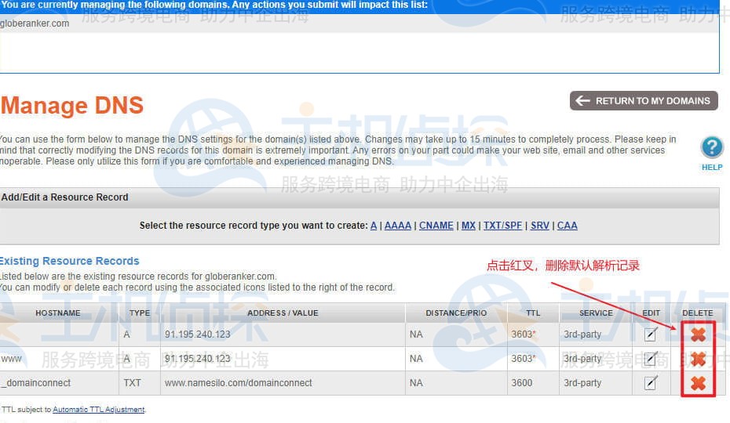Select the _domainconnect hostname cell
The image size is (730, 423).
click(59, 383)
